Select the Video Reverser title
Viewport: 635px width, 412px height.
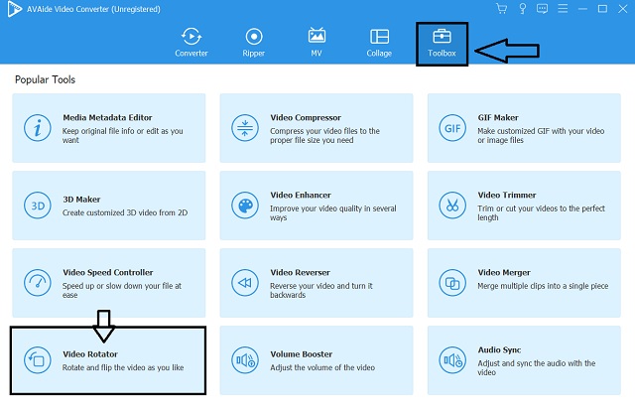(x=300, y=272)
